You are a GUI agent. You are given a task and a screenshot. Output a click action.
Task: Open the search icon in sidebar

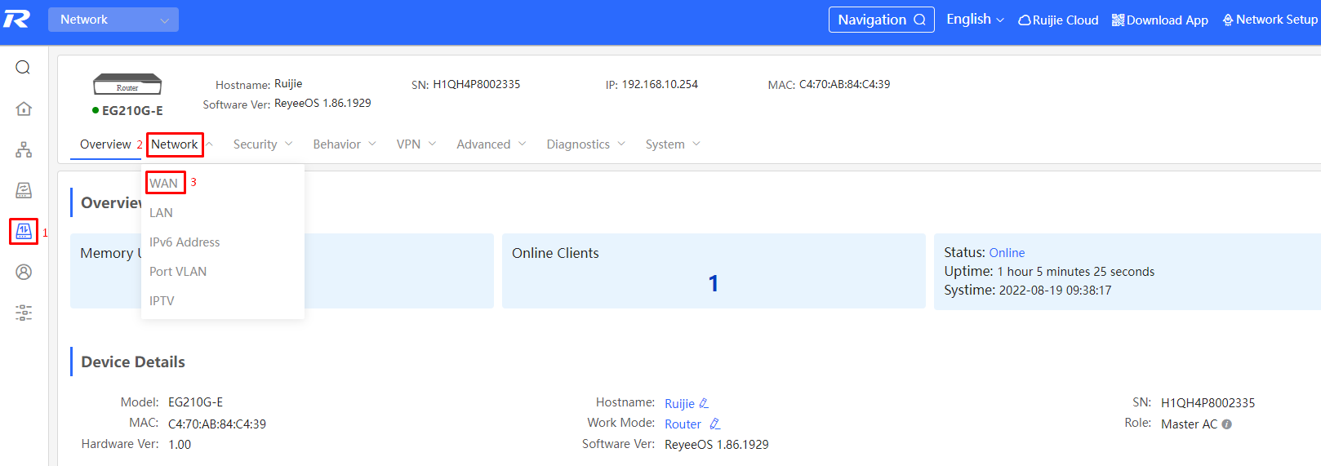[24, 67]
